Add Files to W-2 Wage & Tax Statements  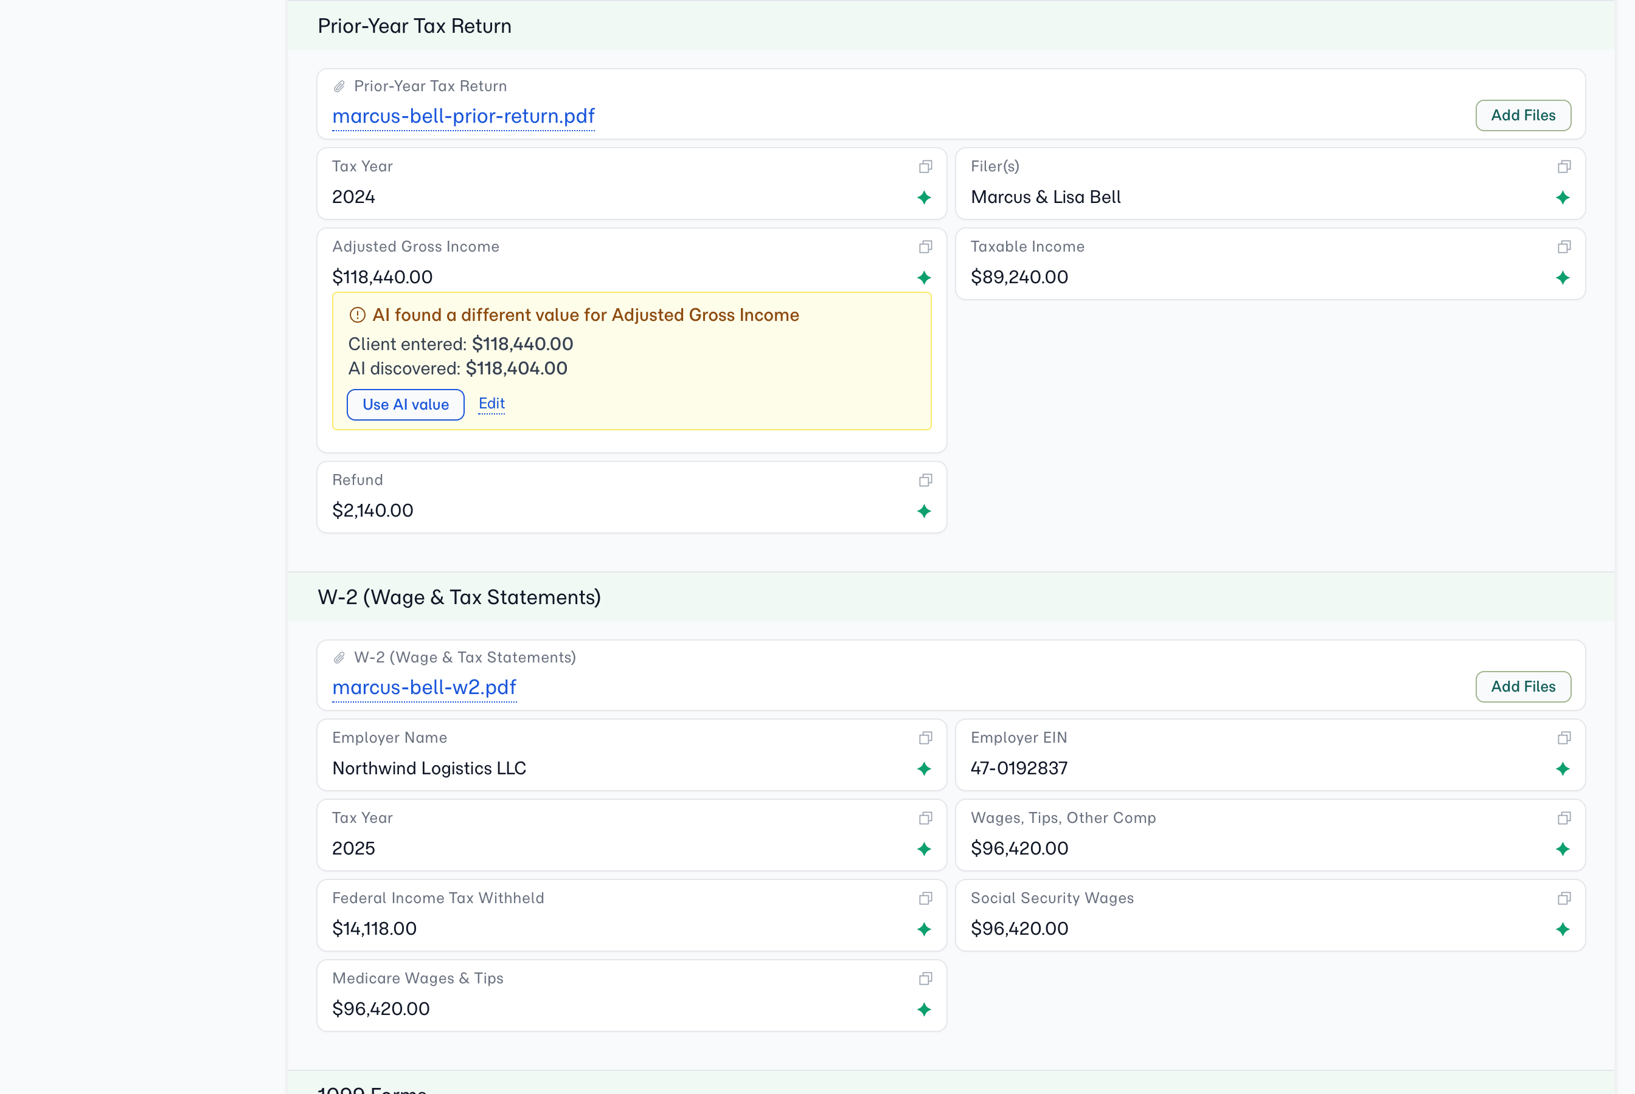click(1523, 687)
